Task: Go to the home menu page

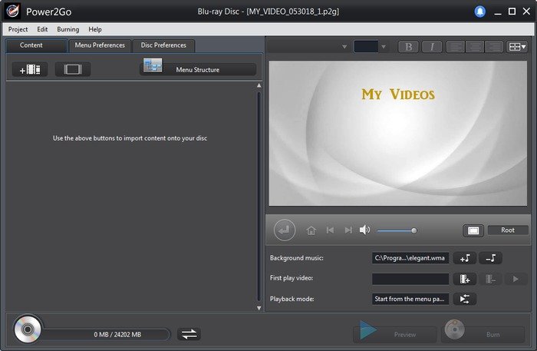Action: (x=311, y=230)
